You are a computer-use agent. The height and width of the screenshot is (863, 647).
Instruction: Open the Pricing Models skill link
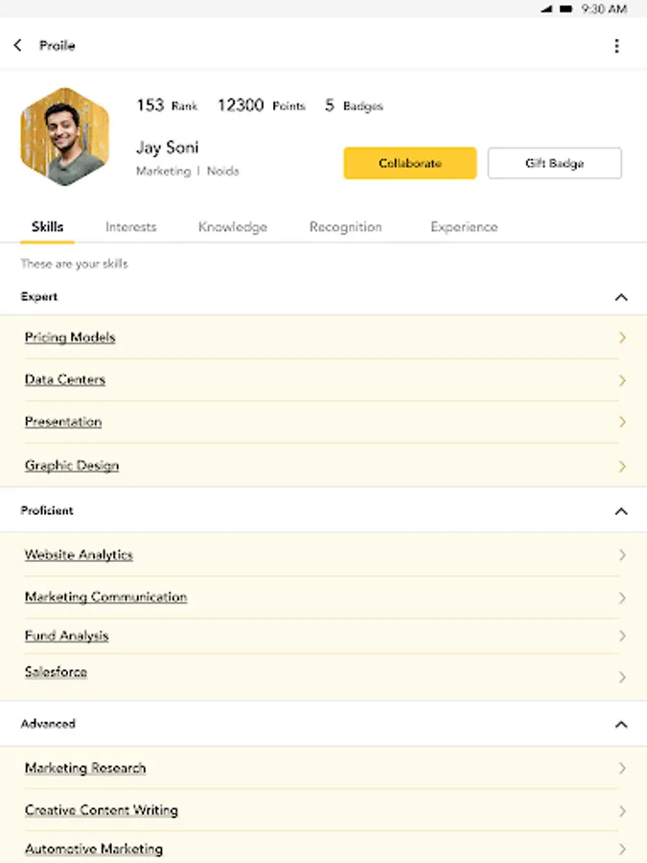click(x=70, y=338)
